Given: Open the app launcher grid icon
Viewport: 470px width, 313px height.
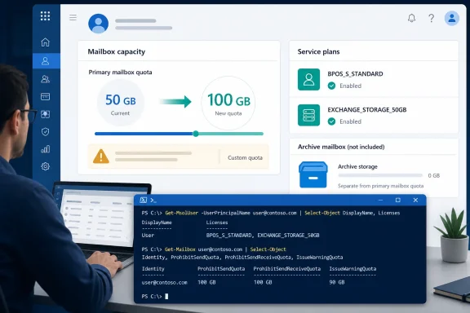Looking at the screenshot, I should [x=45, y=15].
